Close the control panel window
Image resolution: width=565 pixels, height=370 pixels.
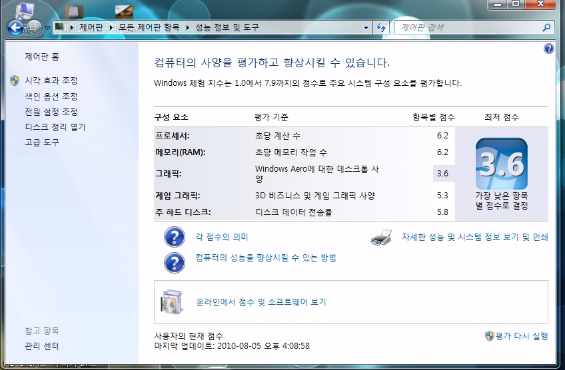tap(540, 4)
